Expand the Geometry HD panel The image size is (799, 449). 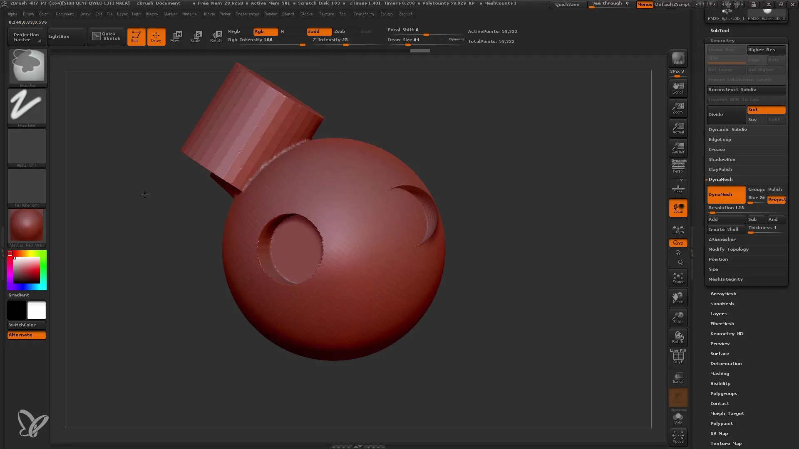(727, 333)
